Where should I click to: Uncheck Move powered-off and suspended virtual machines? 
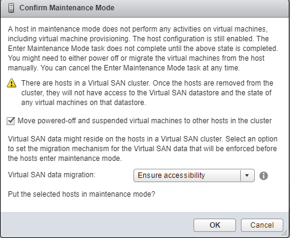pyautogui.click(x=10, y=121)
